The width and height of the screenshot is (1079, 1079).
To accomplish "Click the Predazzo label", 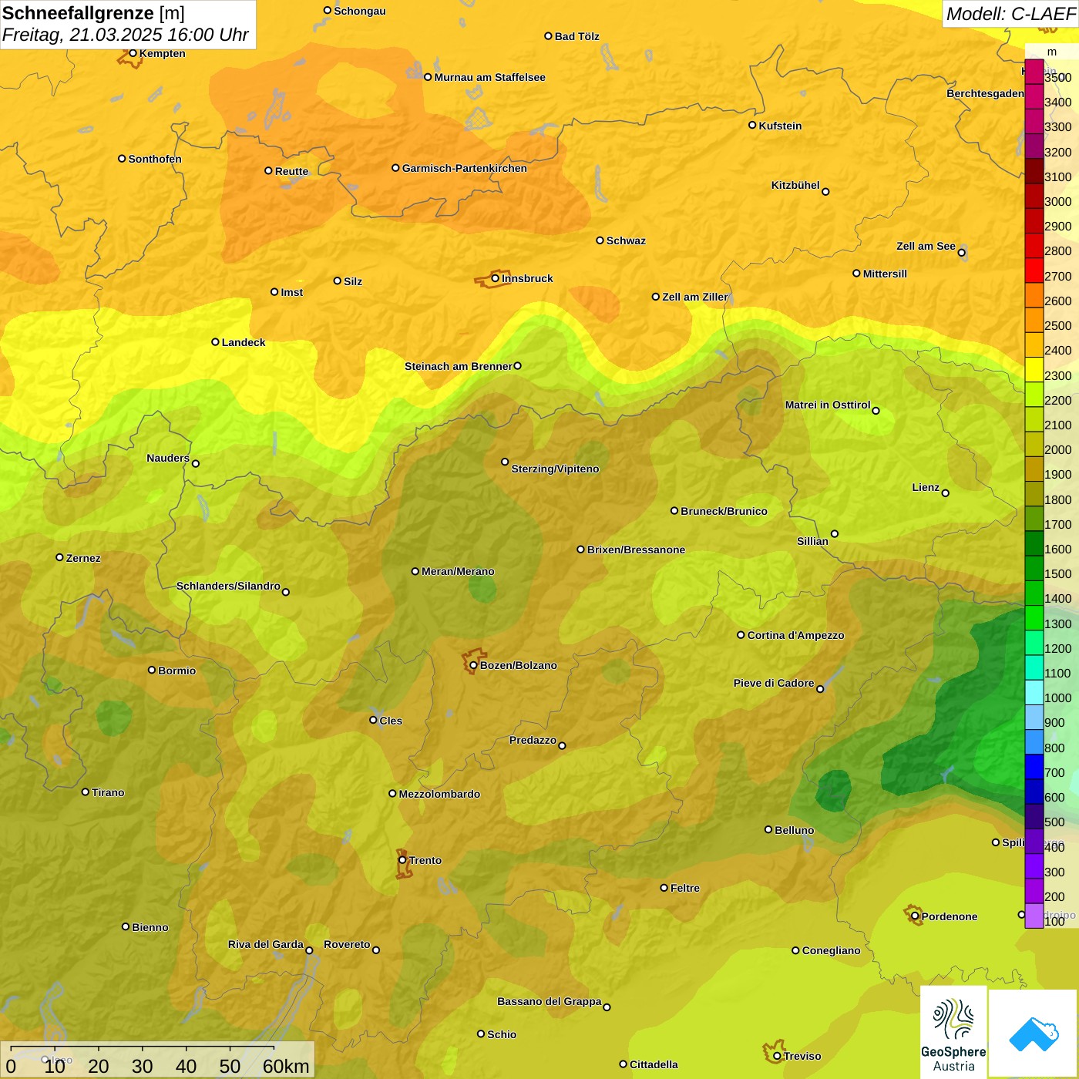I will tap(533, 740).
